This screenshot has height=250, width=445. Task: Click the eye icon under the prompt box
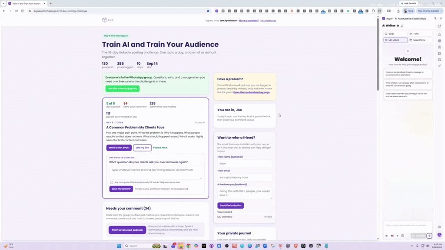click(x=386, y=236)
